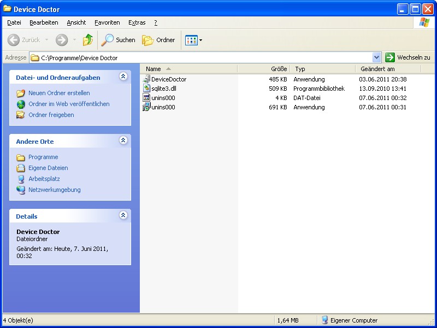Click the forward navigation arrow
Viewport: 437px width, 328px height.
(62, 40)
